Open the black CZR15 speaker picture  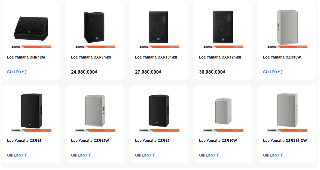(31, 111)
